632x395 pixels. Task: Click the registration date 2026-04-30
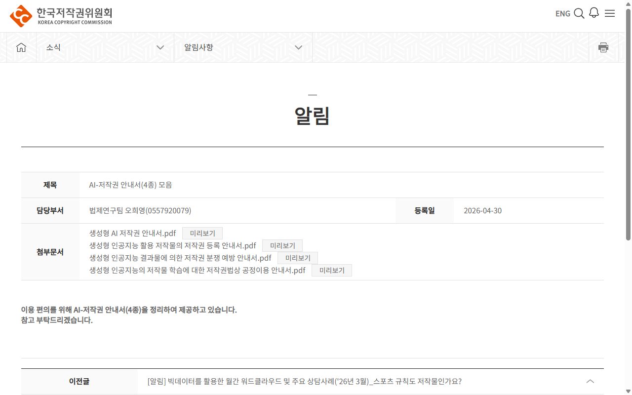pos(482,211)
